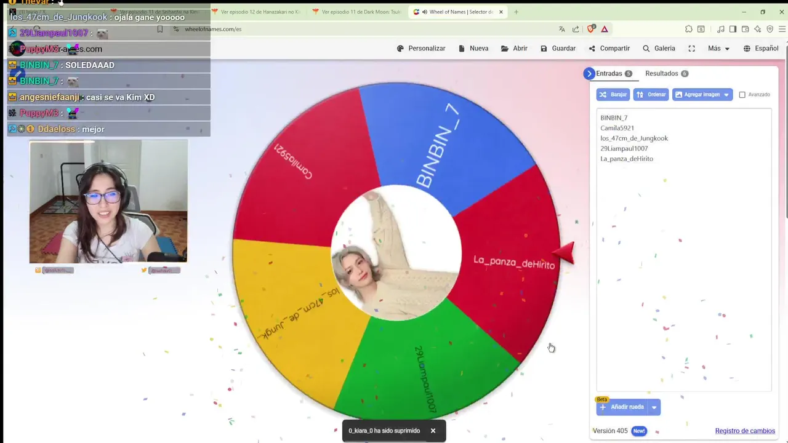Click the center image of the wheel

[396, 252]
